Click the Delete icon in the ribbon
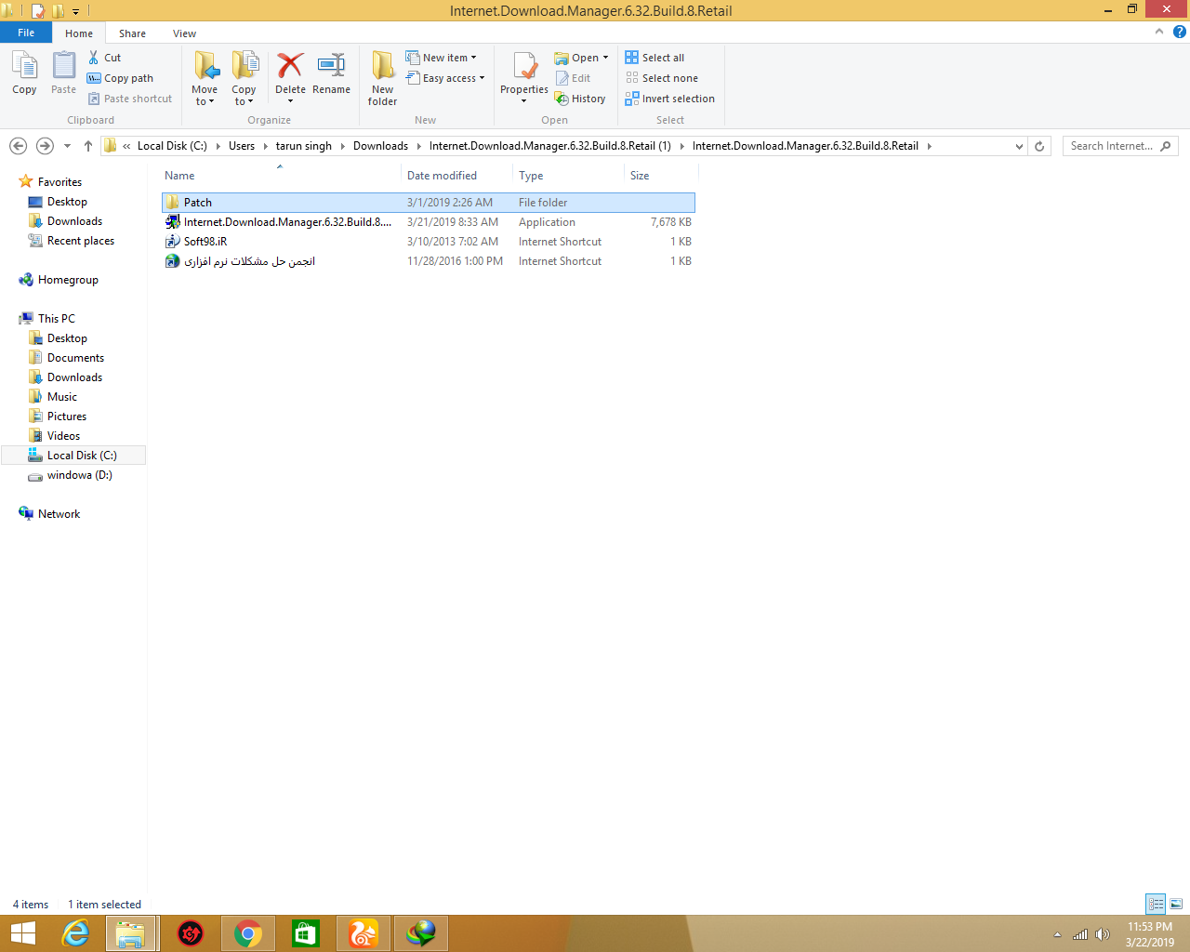 tap(290, 67)
